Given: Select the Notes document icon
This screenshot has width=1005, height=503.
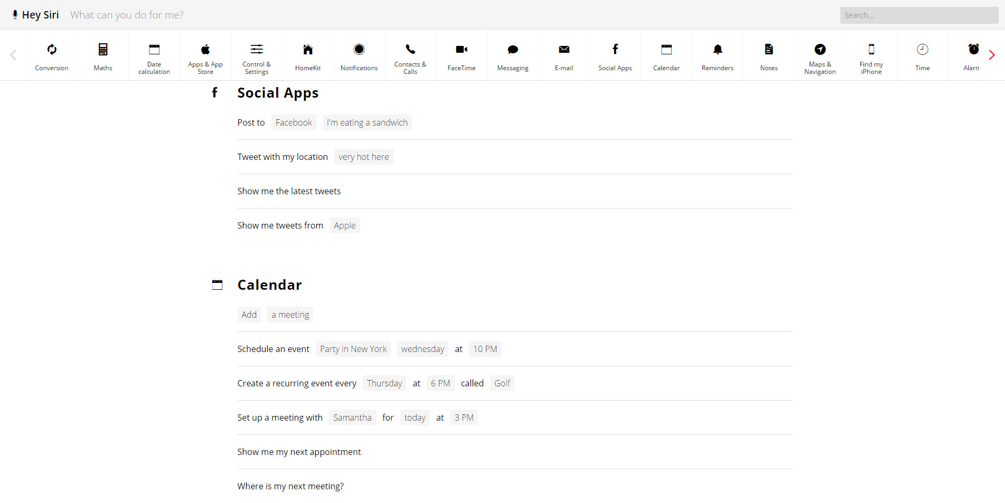Looking at the screenshot, I should [x=769, y=50].
